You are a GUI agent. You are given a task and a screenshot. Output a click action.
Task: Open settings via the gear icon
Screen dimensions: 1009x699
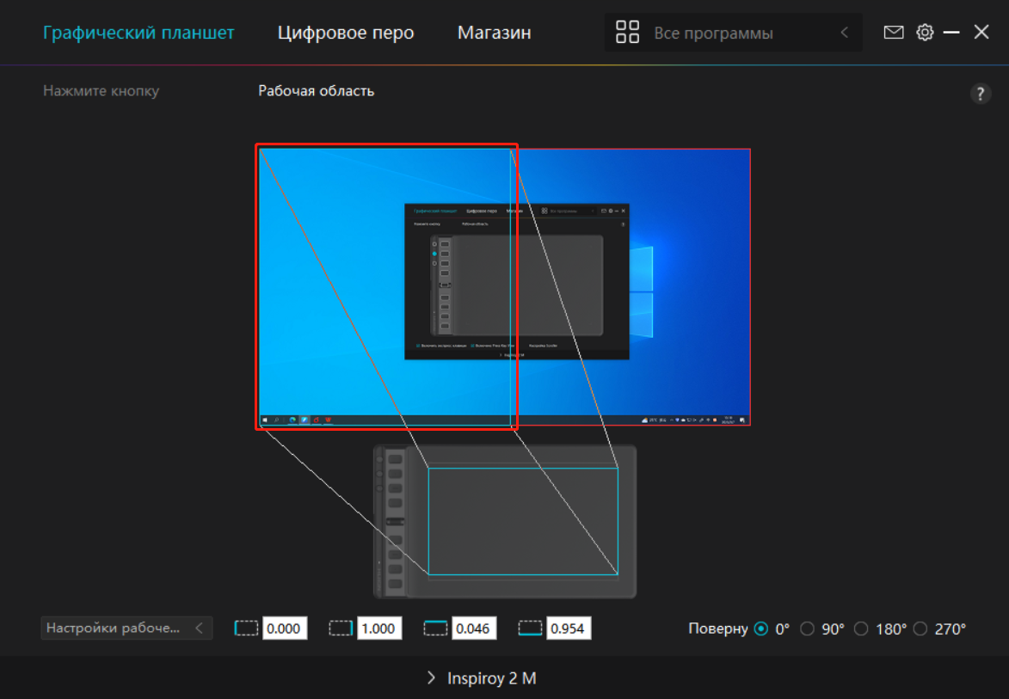(925, 33)
